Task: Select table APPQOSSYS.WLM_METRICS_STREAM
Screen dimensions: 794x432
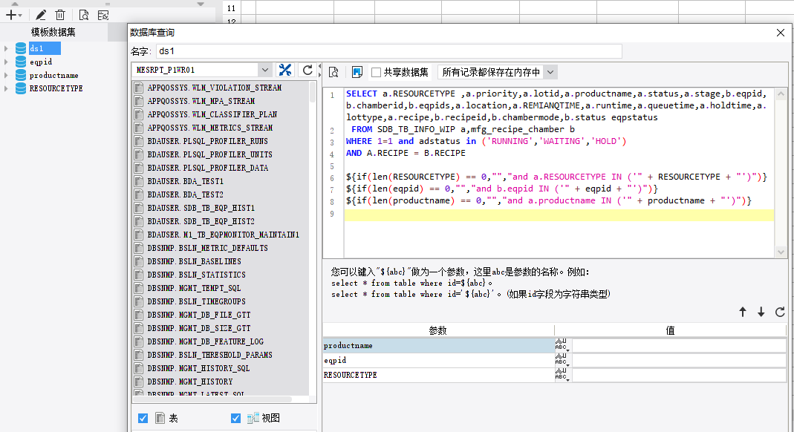Action: tap(210, 128)
